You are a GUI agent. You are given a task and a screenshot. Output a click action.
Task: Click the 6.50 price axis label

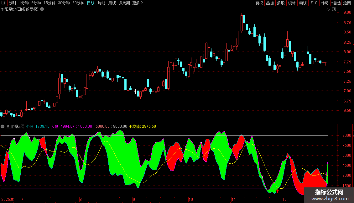(x=347, y=111)
